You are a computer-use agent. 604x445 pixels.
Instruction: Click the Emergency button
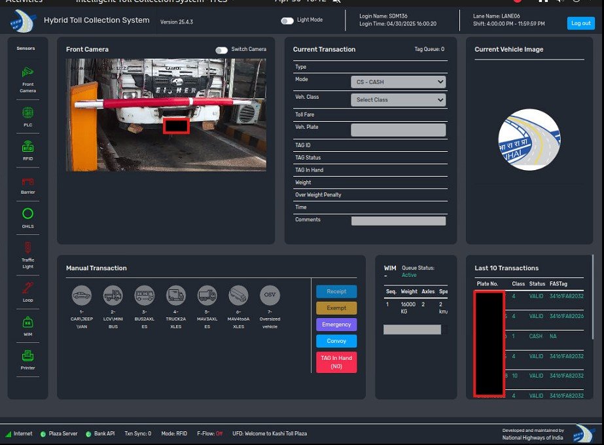coord(336,325)
